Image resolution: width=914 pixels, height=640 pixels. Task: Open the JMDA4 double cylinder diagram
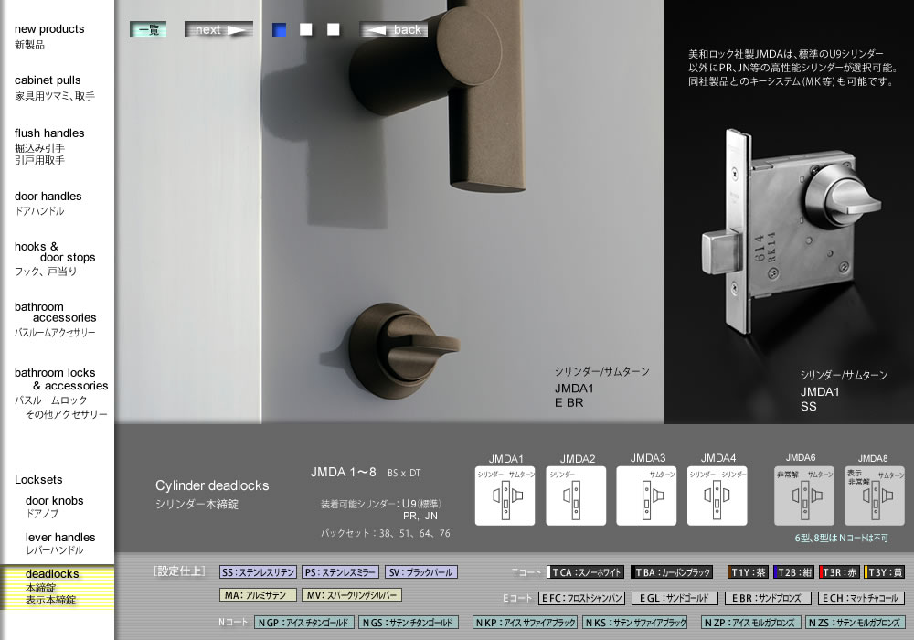coord(717,496)
